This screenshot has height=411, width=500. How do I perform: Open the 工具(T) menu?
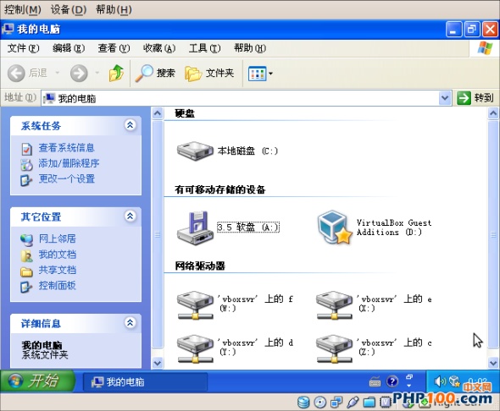point(204,48)
